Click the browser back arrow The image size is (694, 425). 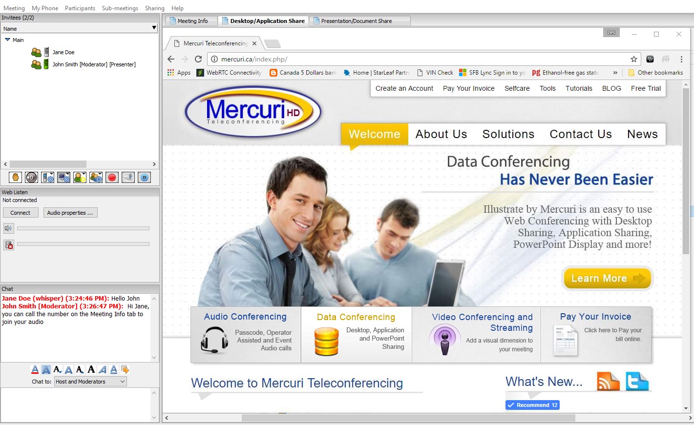171,59
